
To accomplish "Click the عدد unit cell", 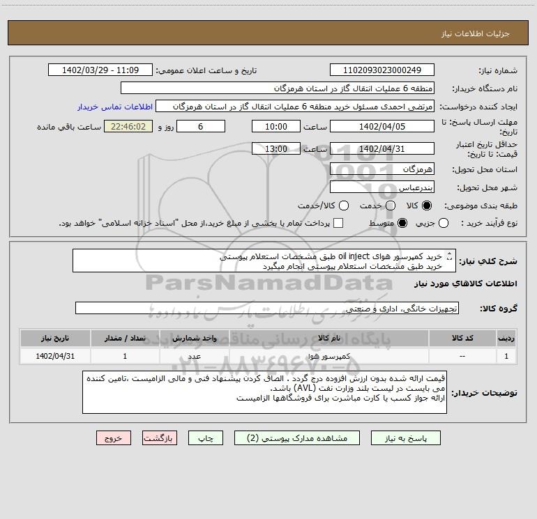I will 194,356.
